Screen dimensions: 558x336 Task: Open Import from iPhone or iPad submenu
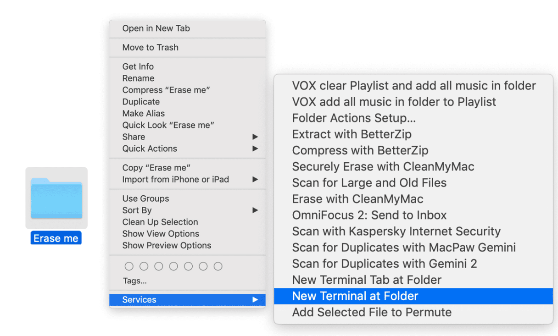(175, 180)
